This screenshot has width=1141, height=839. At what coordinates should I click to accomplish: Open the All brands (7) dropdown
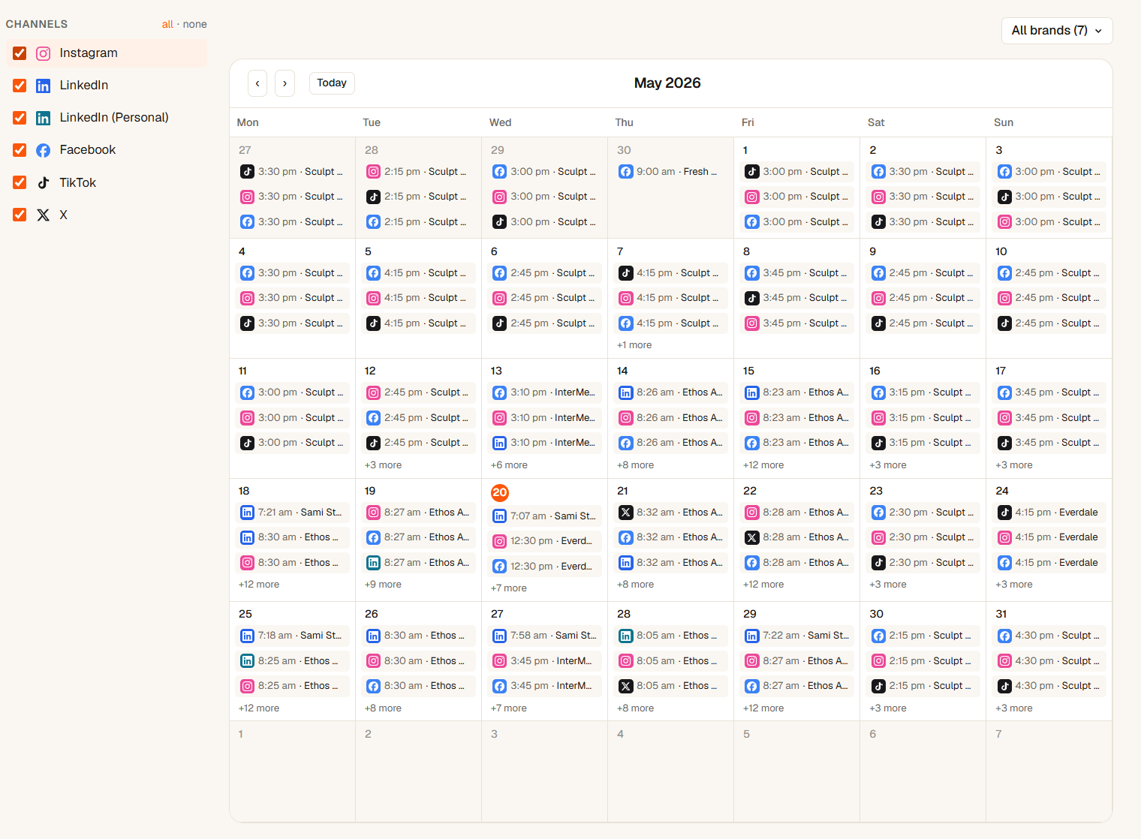tap(1057, 31)
